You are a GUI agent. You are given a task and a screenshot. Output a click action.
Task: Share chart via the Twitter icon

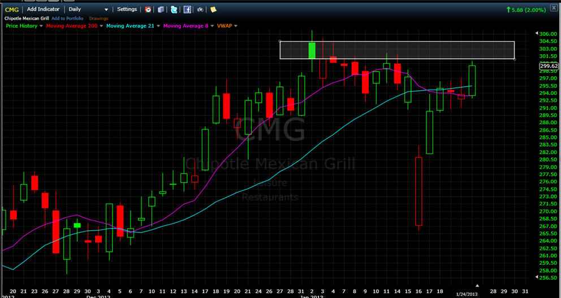[174, 10]
